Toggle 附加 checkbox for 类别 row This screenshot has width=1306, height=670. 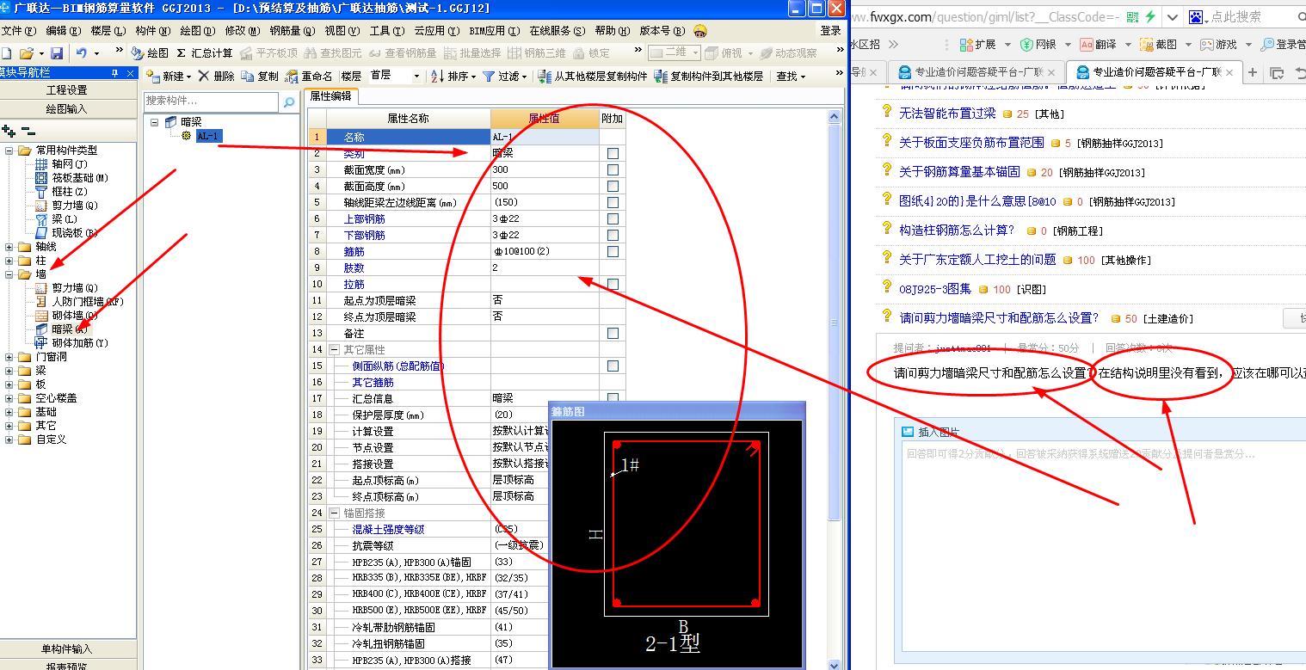613,153
